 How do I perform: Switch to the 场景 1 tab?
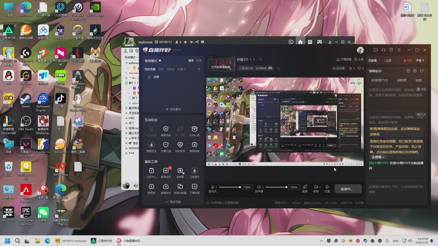click(x=181, y=69)
